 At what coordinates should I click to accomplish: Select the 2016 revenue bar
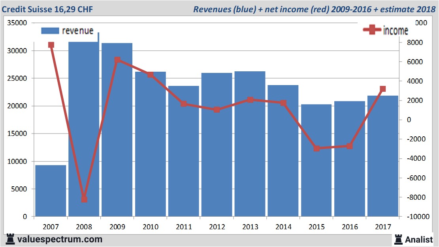350,159
